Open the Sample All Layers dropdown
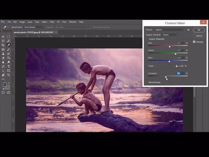 (71, 27)
